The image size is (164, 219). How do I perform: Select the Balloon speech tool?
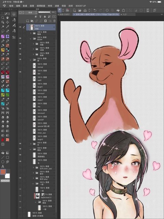[x=8, y=162]
